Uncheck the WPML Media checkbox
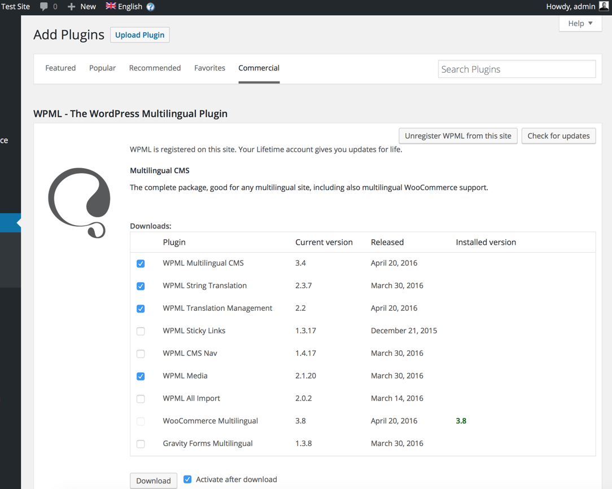The image size is (612, 489). tap(141, 376)
